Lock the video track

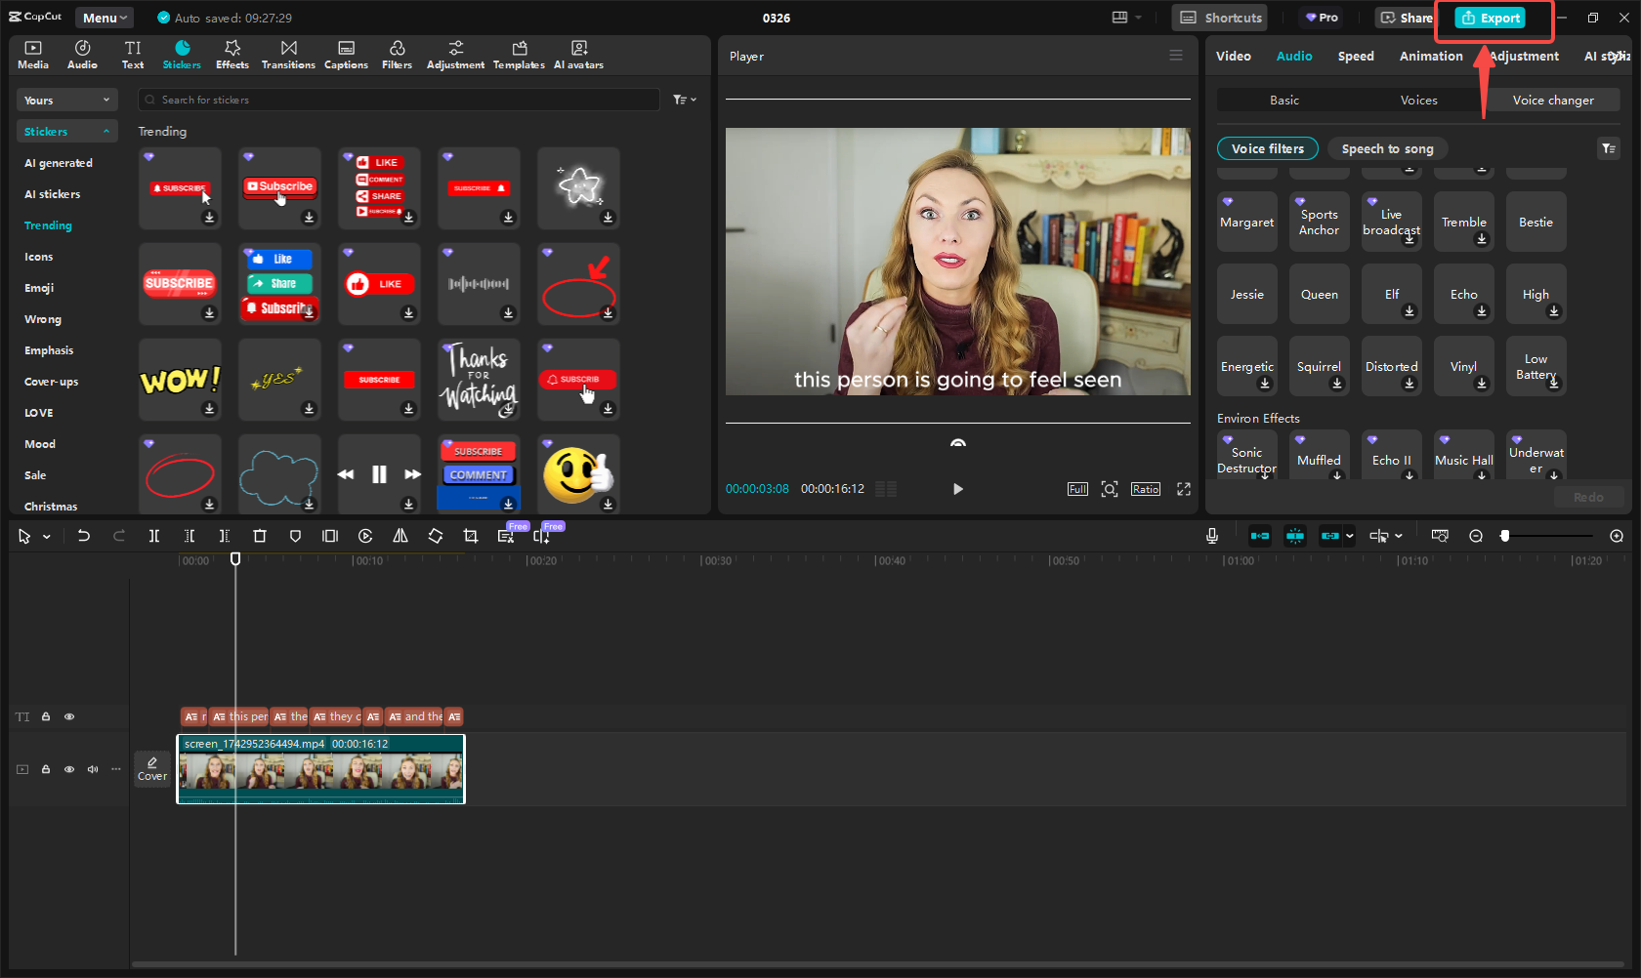tap(46, 769)
